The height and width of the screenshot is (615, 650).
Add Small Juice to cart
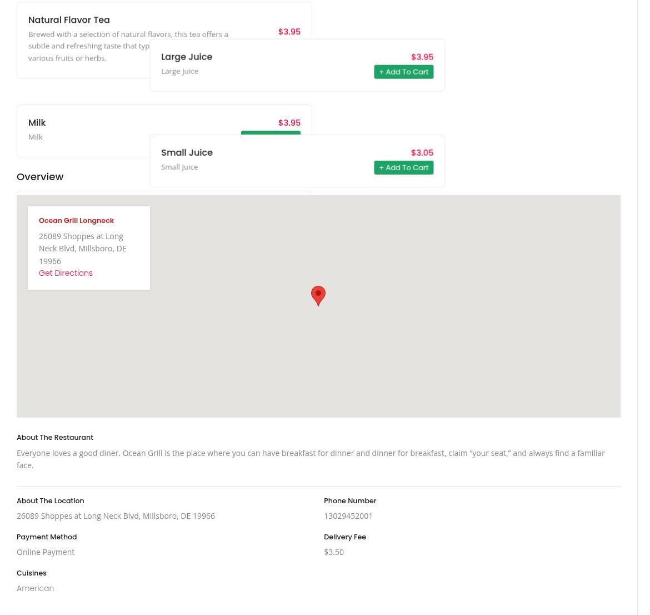pos(403,167)
